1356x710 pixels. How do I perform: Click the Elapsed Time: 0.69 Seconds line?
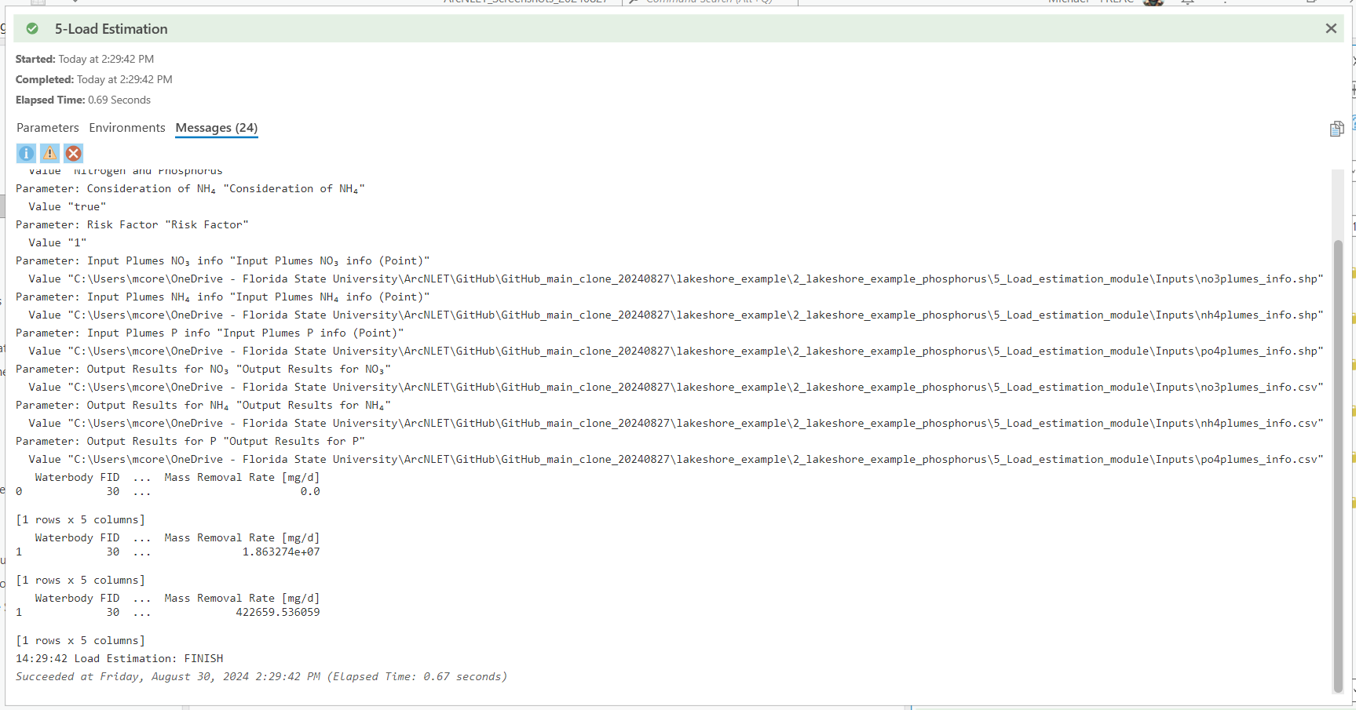pyautogui.click(x=83, y=100)
